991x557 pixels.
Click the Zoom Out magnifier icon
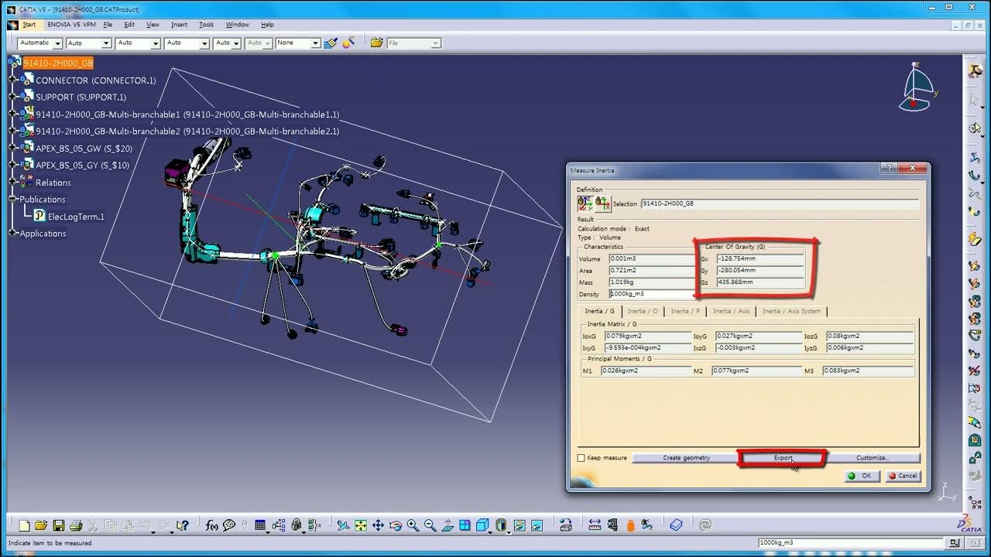[x=430, y=525]
